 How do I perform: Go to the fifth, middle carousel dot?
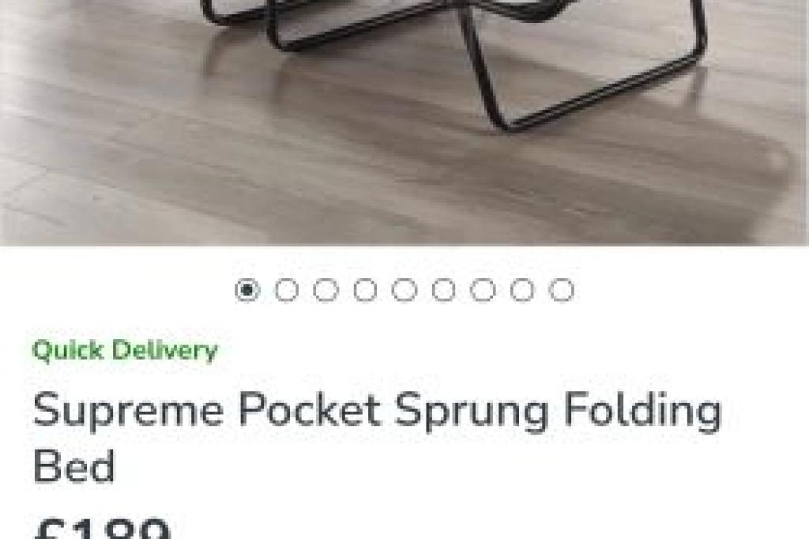point(404,289)
